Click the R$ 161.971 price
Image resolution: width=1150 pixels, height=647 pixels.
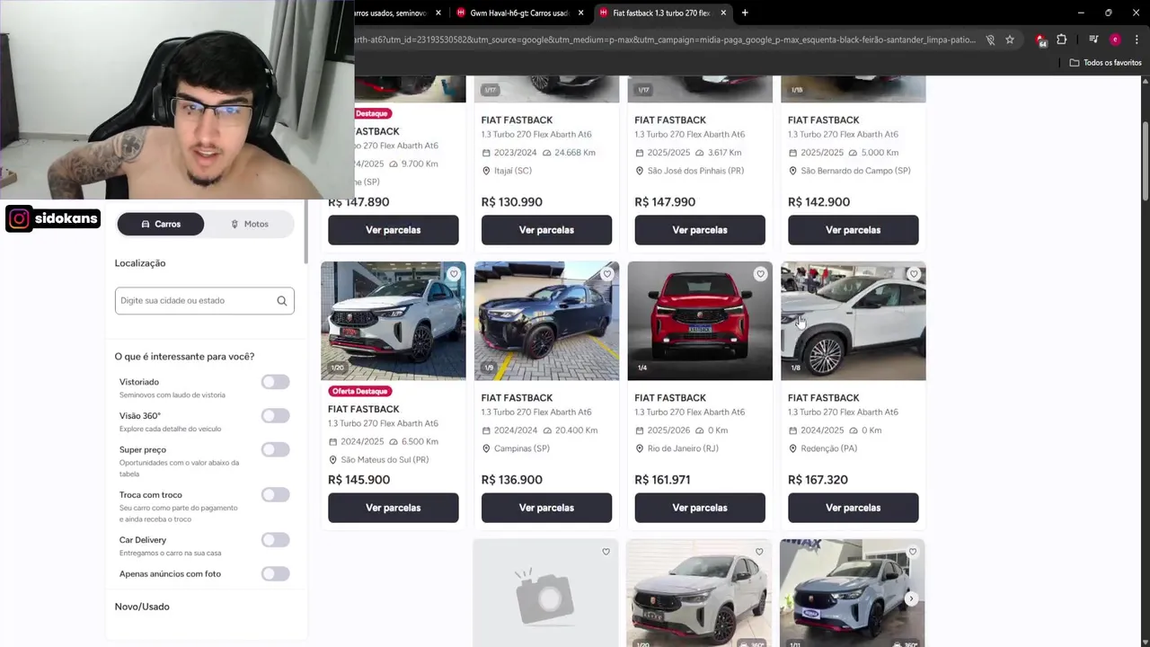coord(662,480)
